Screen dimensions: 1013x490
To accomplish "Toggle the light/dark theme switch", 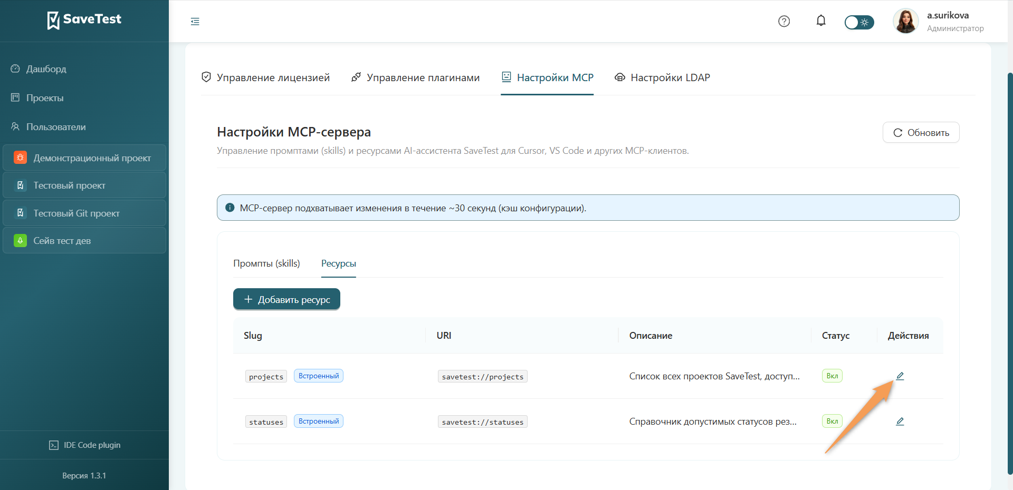I will pos(859,22).
